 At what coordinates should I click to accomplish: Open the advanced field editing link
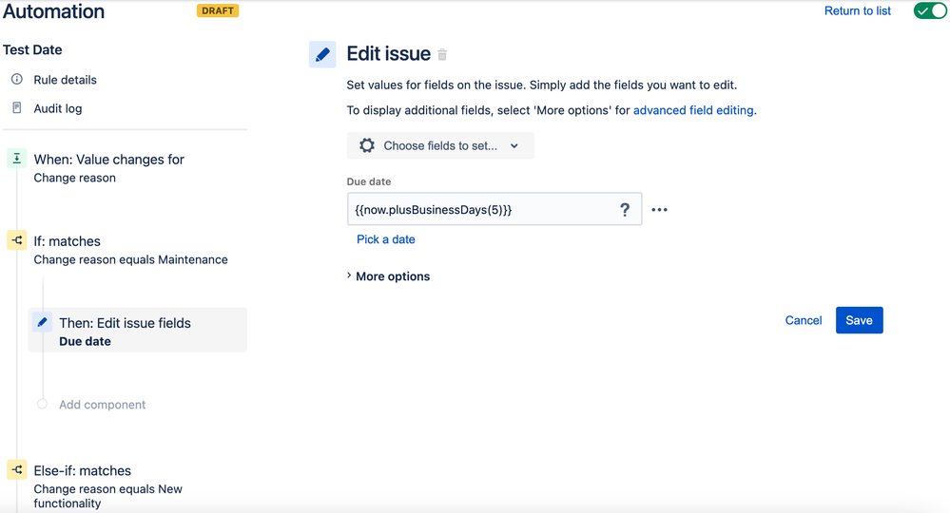(x=693, y=110)
